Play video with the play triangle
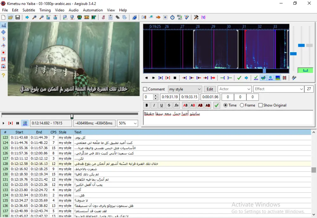Viewport: 317px width, 218px height. [x=3, y=123]
